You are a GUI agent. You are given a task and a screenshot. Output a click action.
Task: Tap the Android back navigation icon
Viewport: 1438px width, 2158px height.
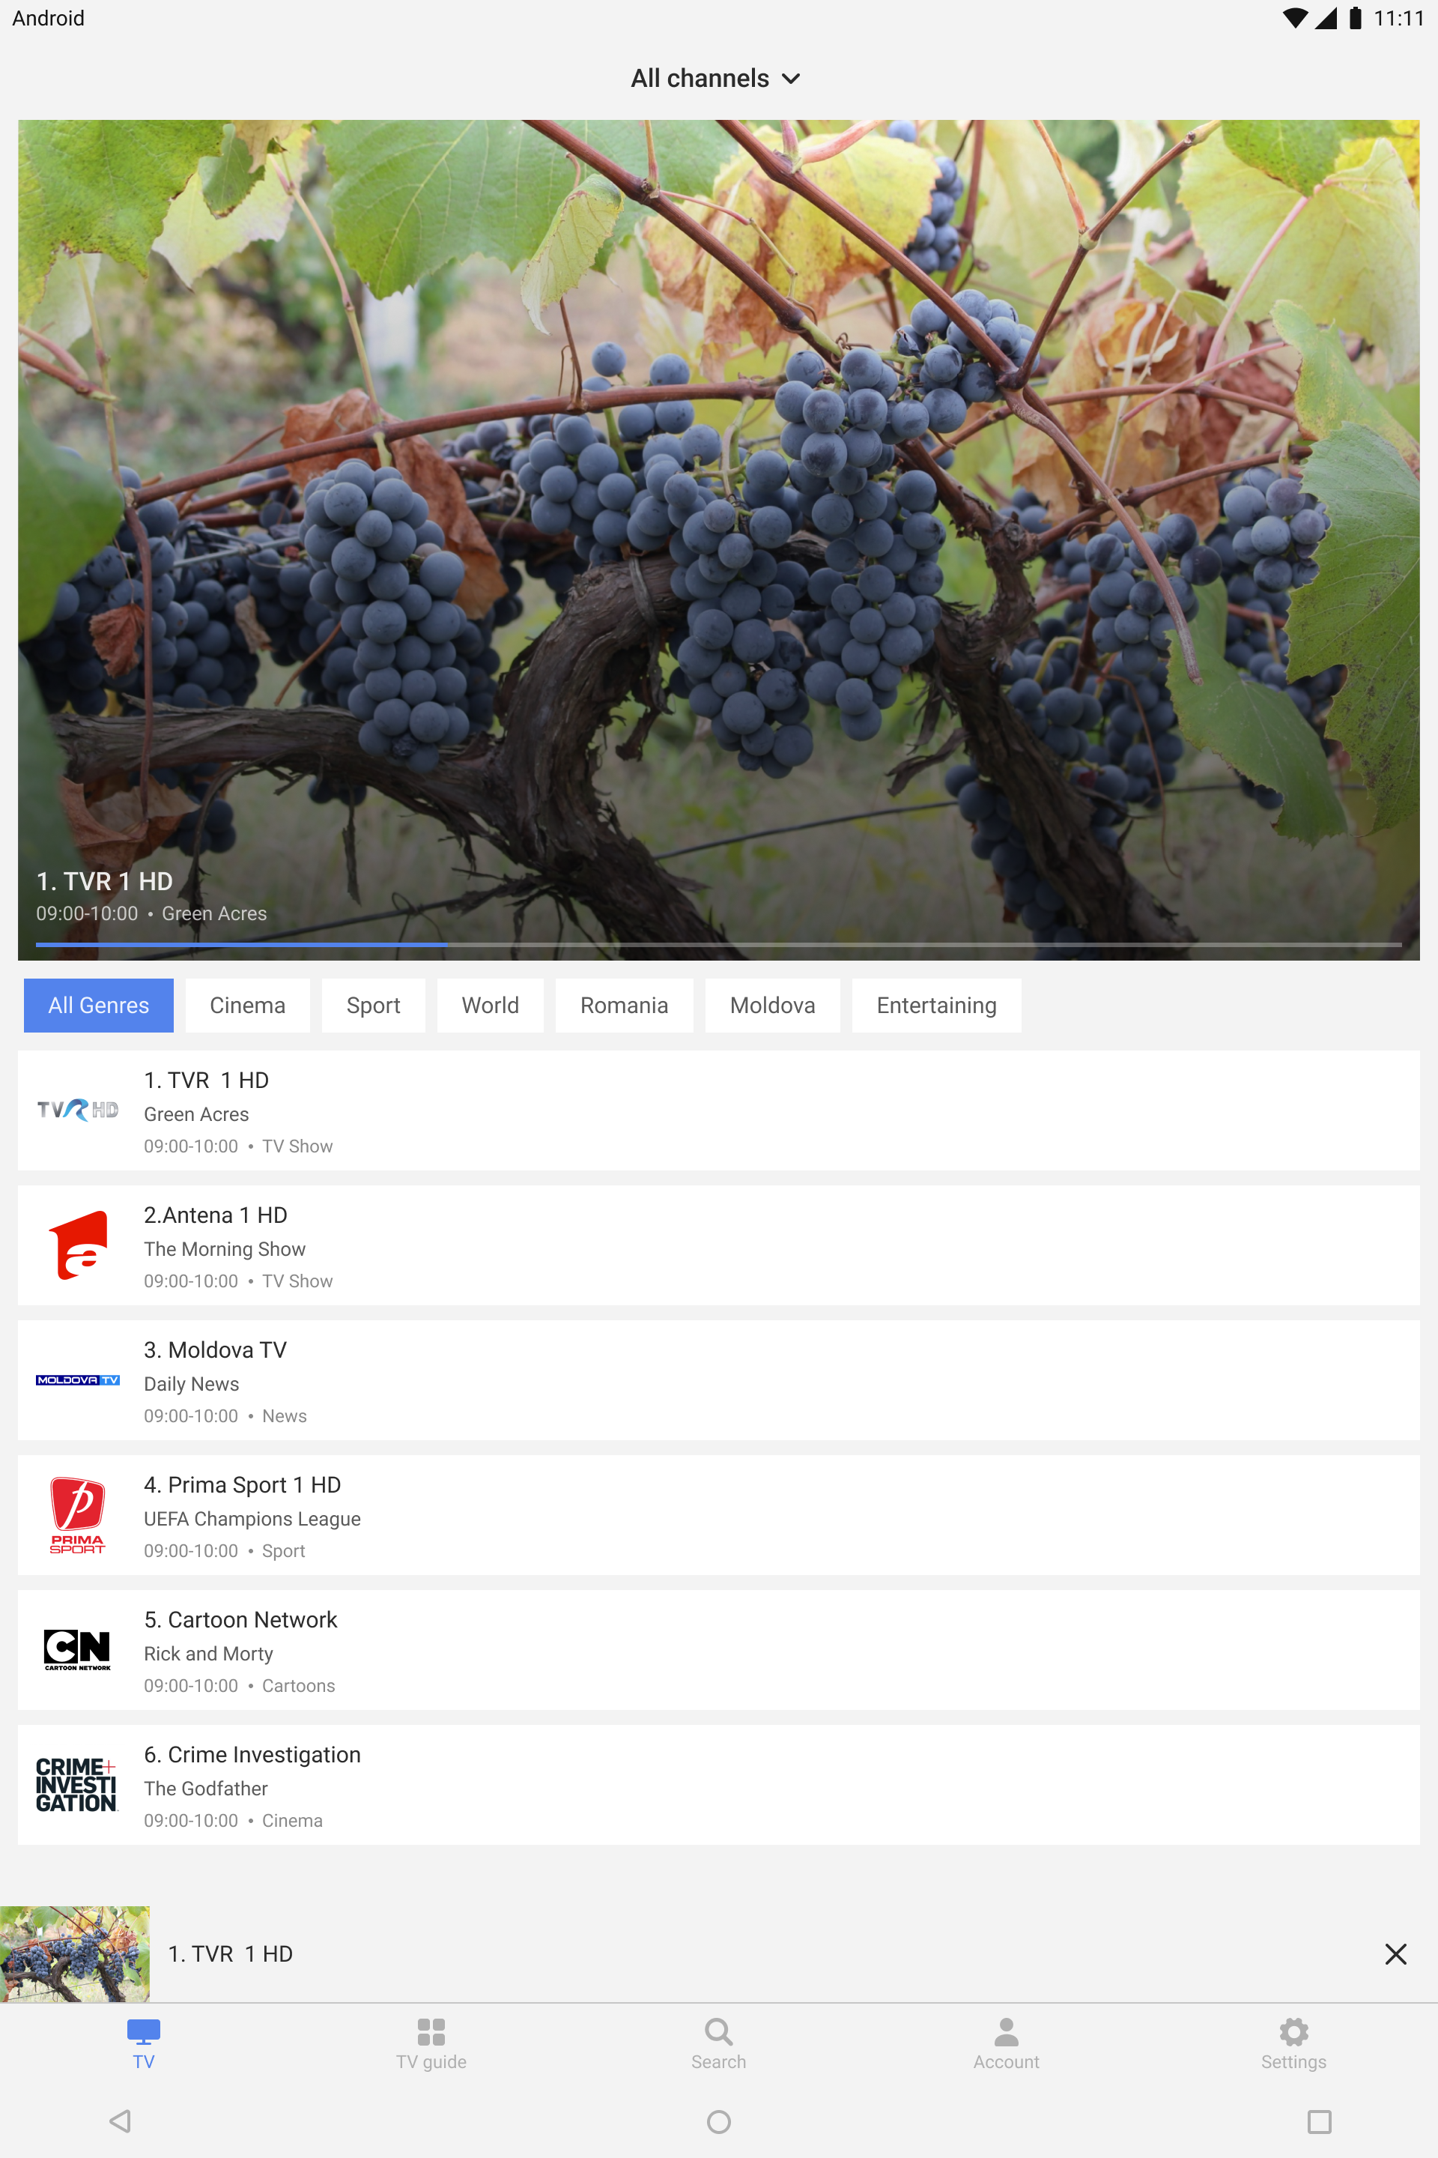pos(120,2121)
